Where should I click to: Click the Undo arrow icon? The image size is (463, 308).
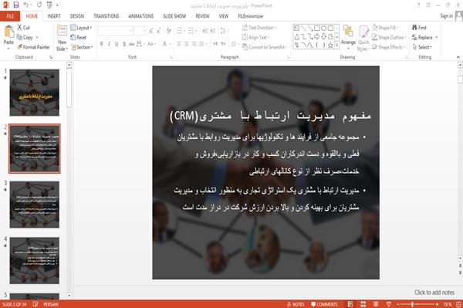click(x=26, y=5)
